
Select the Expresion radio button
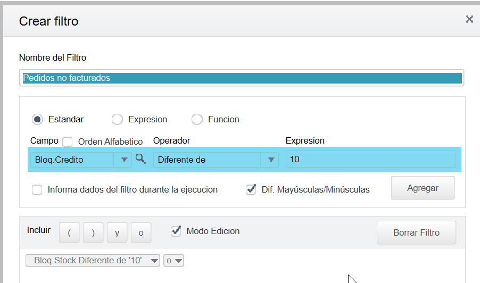coord(117,119)
